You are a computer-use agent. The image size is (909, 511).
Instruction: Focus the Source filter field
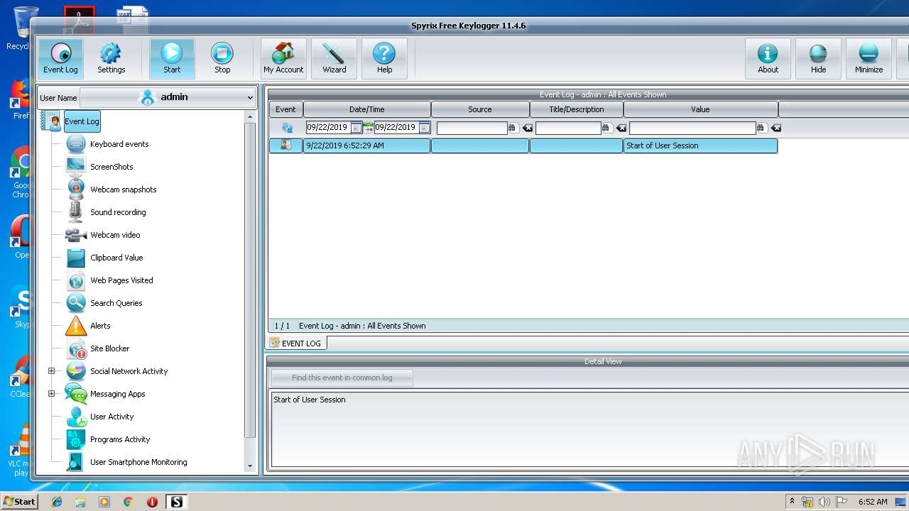point(472,128)
